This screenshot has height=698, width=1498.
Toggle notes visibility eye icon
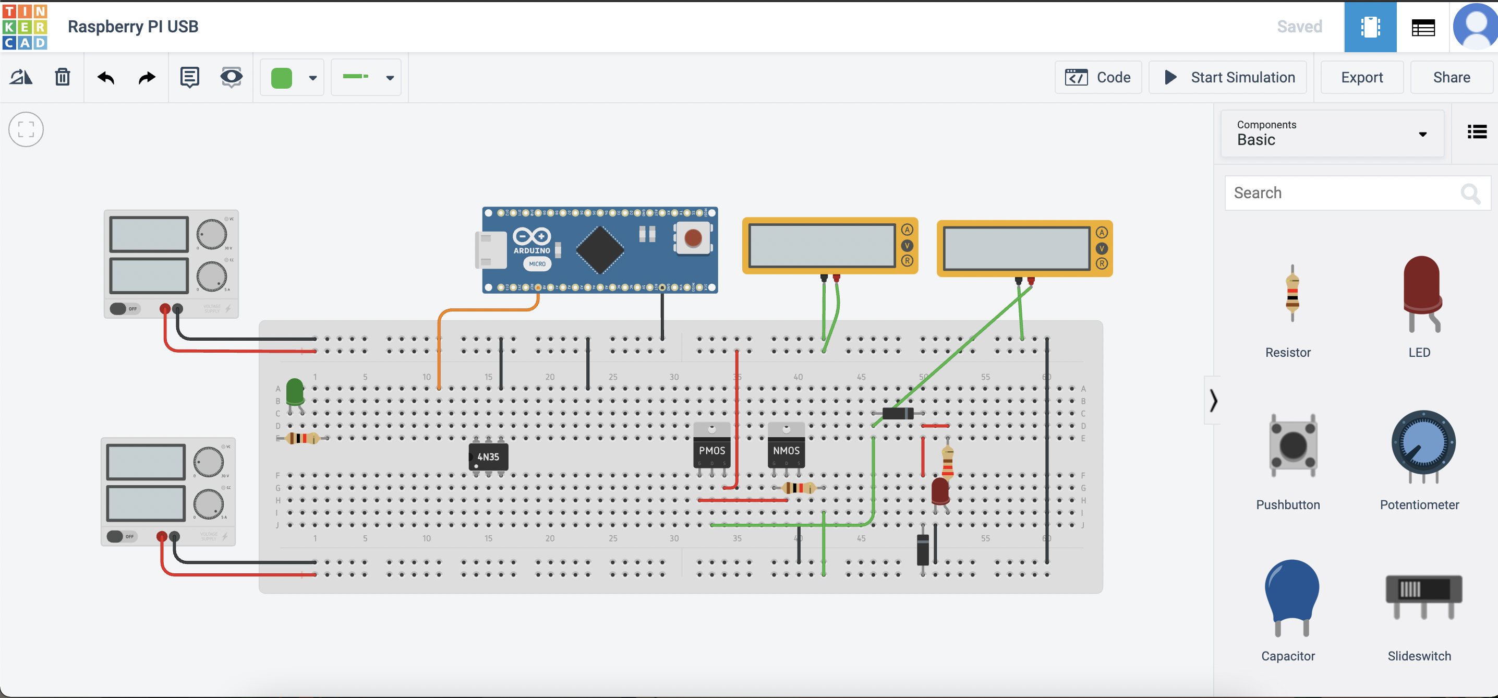pos(232,77)
